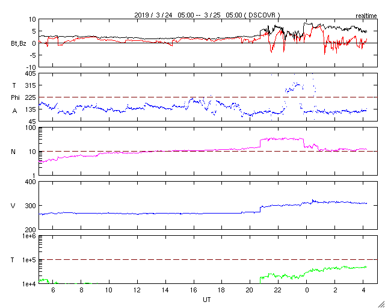Select the "Bt,Bz" axis label
The width and height of the screenshot is (385, 308).
19,44
